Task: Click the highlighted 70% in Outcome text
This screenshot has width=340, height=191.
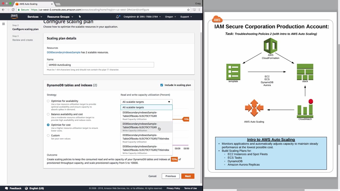Action: pyautogui.click(x=174, y=159)
